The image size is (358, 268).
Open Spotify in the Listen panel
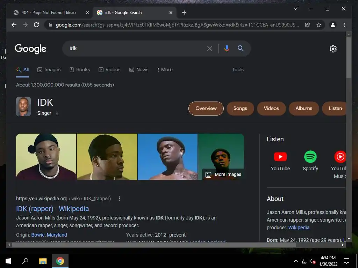(310, 161)
